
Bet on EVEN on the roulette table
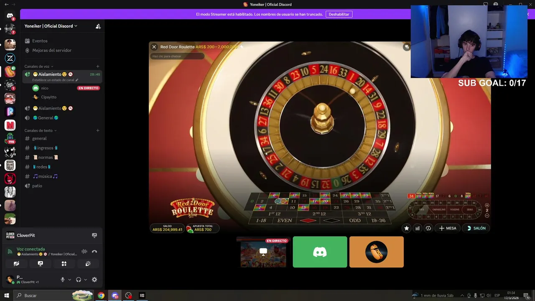[285, 220]
